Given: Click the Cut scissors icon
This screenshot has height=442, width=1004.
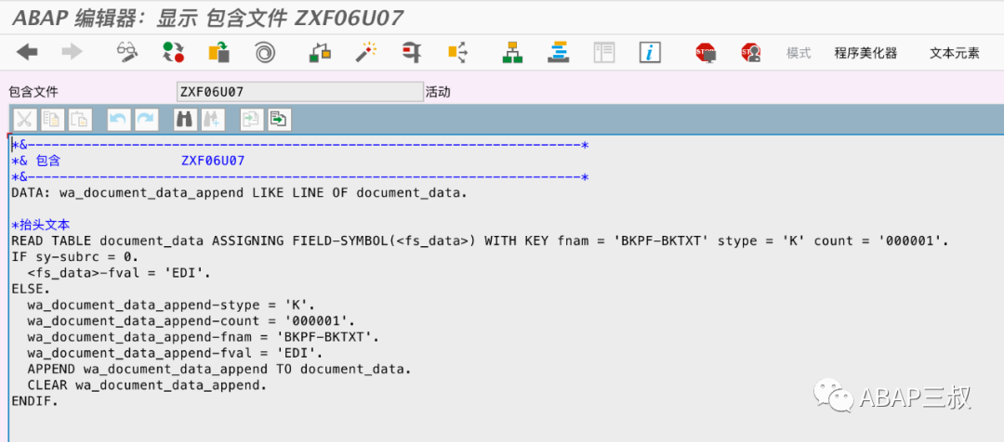Looking at the screenshot, I should tap(25, 120).
